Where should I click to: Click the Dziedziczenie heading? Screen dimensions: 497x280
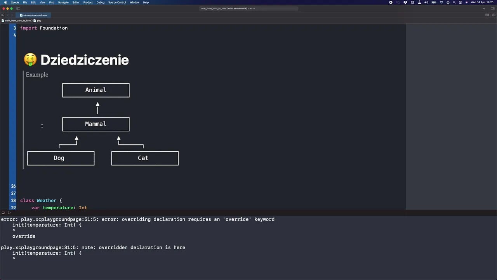click(x=84, y=60)
